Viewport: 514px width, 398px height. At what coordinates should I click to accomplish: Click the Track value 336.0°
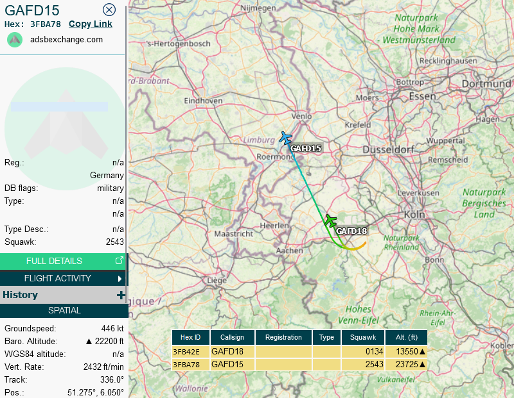coord(112,379)
